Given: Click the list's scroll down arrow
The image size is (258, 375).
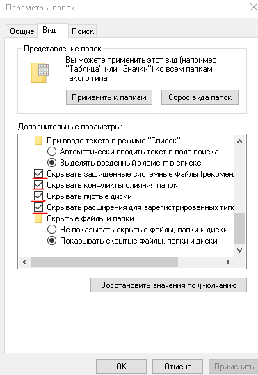Looking at the screenshot, I should [239, 250].
